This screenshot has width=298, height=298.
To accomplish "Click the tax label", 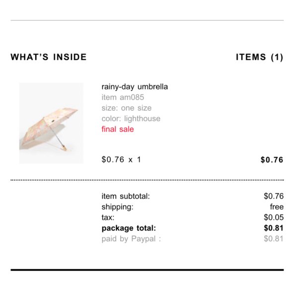I will tap(108, 218).
